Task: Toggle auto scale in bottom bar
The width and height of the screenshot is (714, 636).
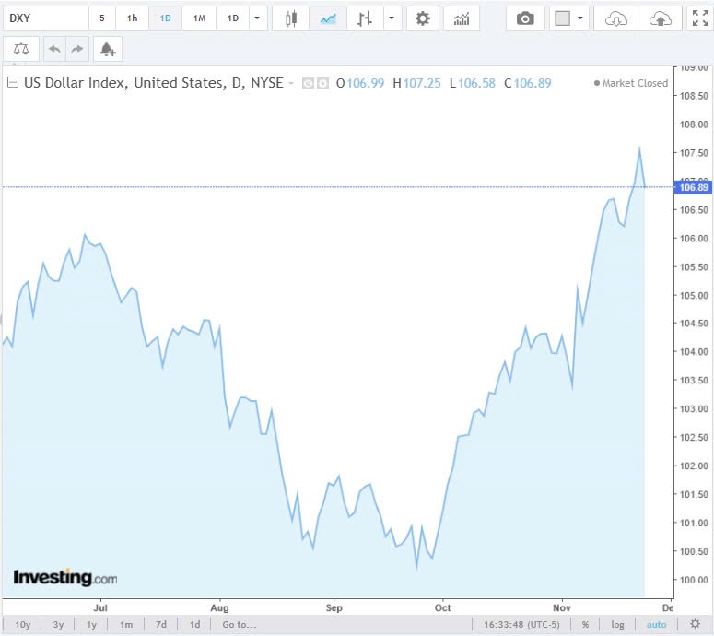Action: (x=656, y=625)
